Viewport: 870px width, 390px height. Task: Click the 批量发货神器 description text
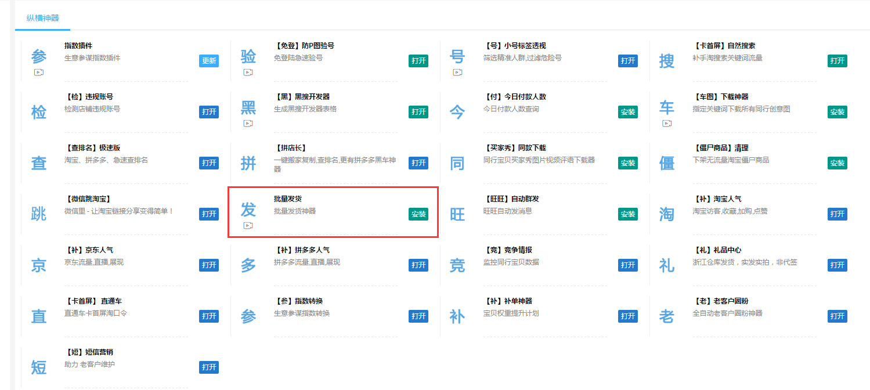[x=295, y=211]
